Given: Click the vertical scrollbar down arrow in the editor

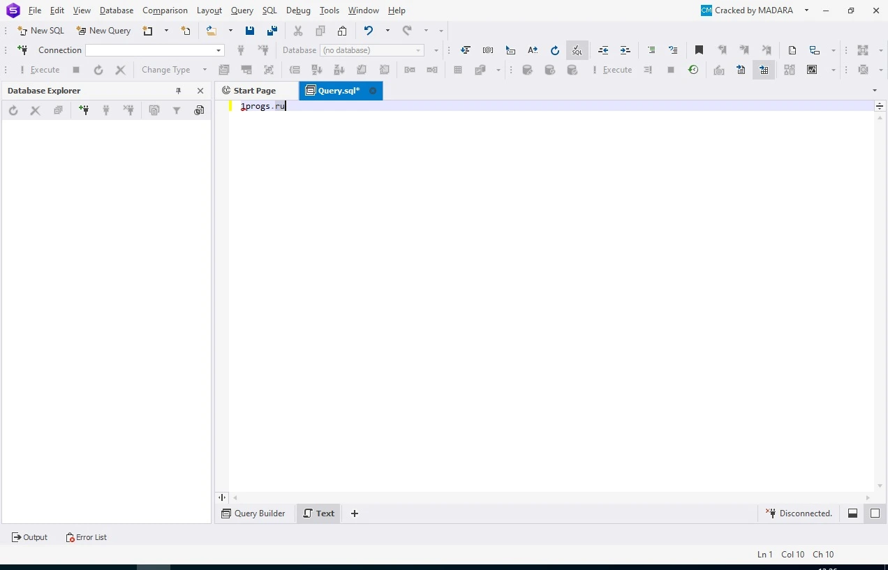Looking at the screenshot, I should coord(880,486).
